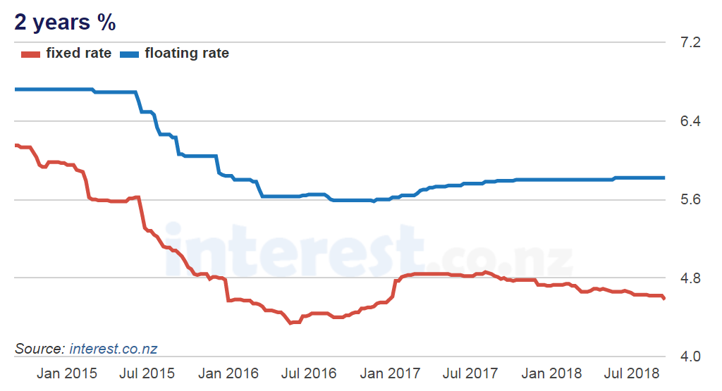Select the 5.6 y-axis tick label
Viewport: 722px width, 391px height.
click(690, 199)
